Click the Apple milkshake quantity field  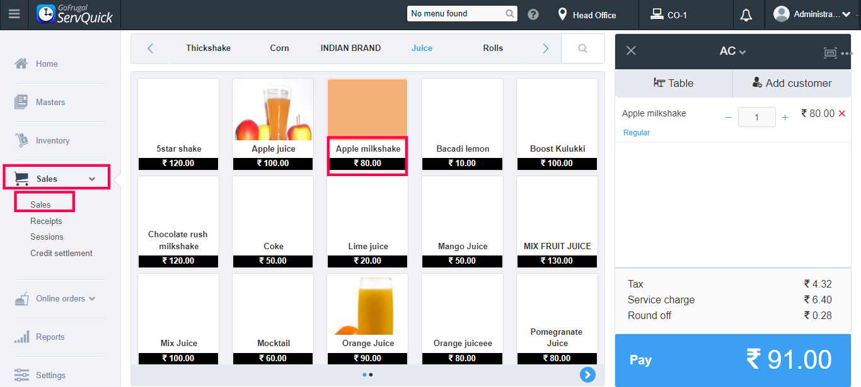click(x=756, y=118)
